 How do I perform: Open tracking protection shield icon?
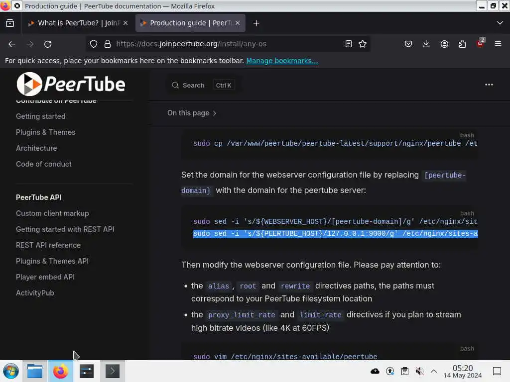pos(93,44)
